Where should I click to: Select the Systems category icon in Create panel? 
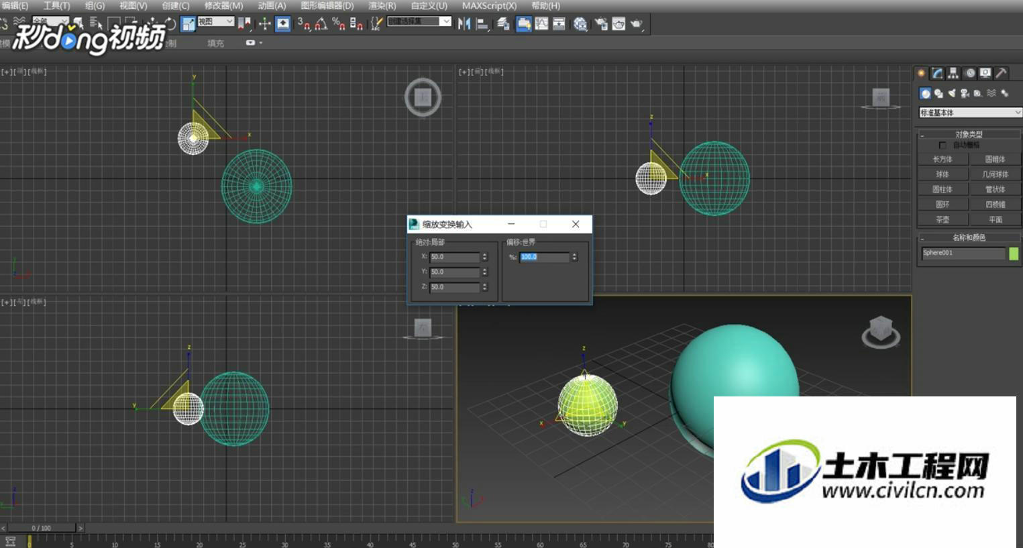coord(1004,93)
